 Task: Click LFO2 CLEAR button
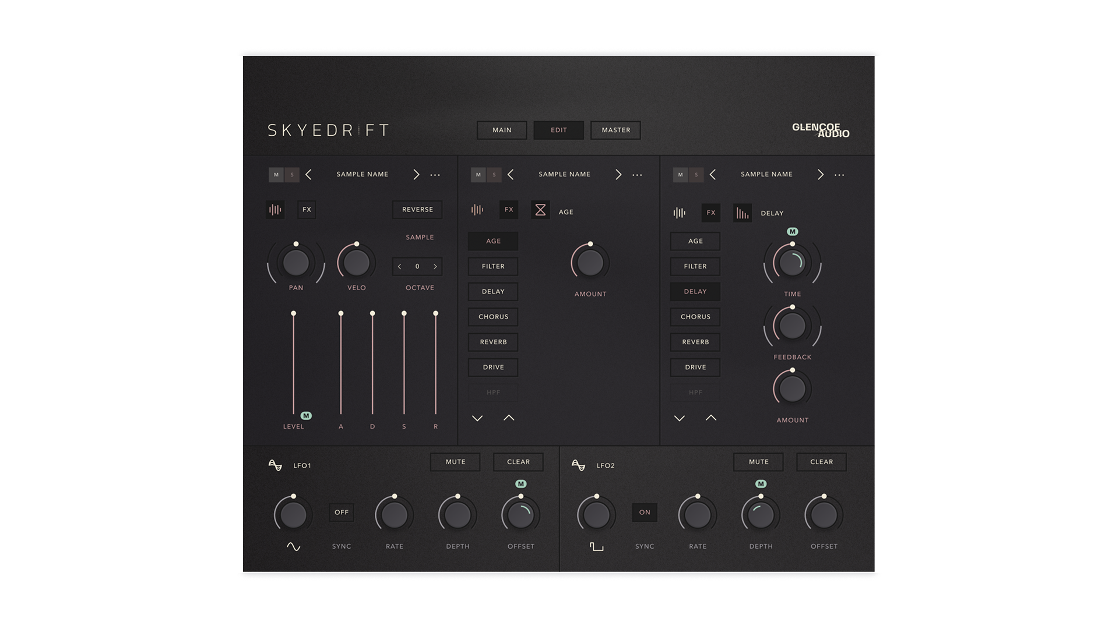click(x=821, y=462)
